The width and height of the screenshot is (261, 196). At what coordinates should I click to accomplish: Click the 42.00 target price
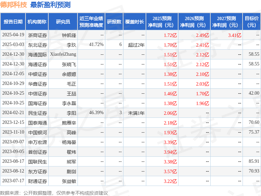(x=254, y=93)
